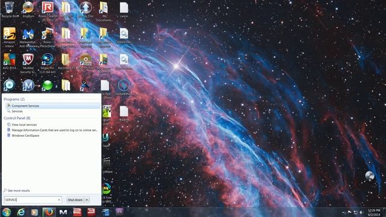Click the Programs (2) header

click(x=14, y=99)
